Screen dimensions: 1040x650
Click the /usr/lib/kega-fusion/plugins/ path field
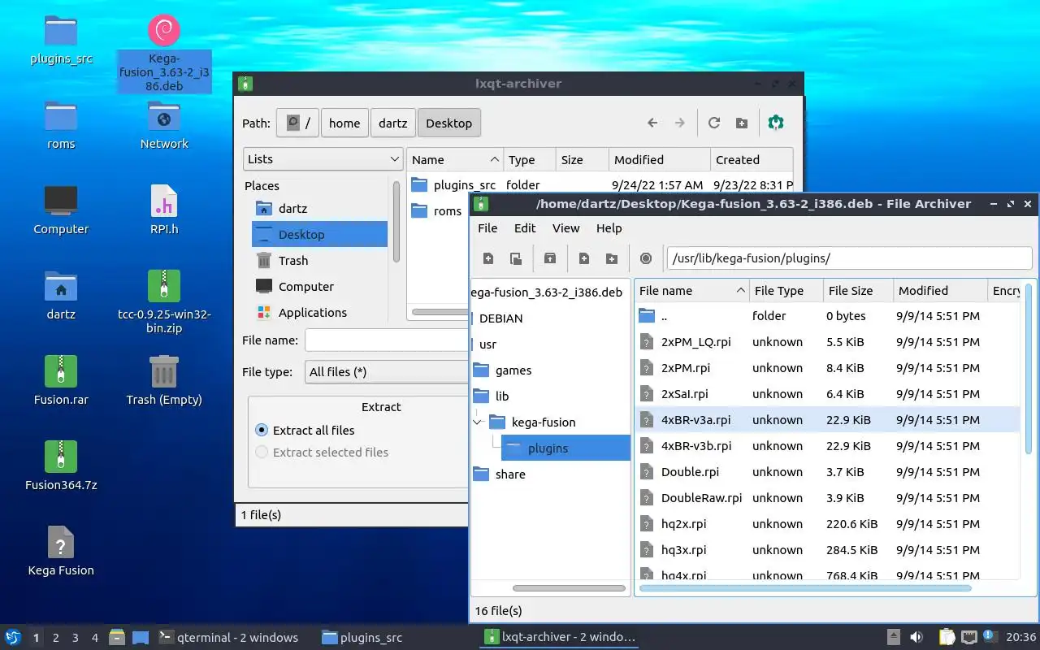pos(848,258)
